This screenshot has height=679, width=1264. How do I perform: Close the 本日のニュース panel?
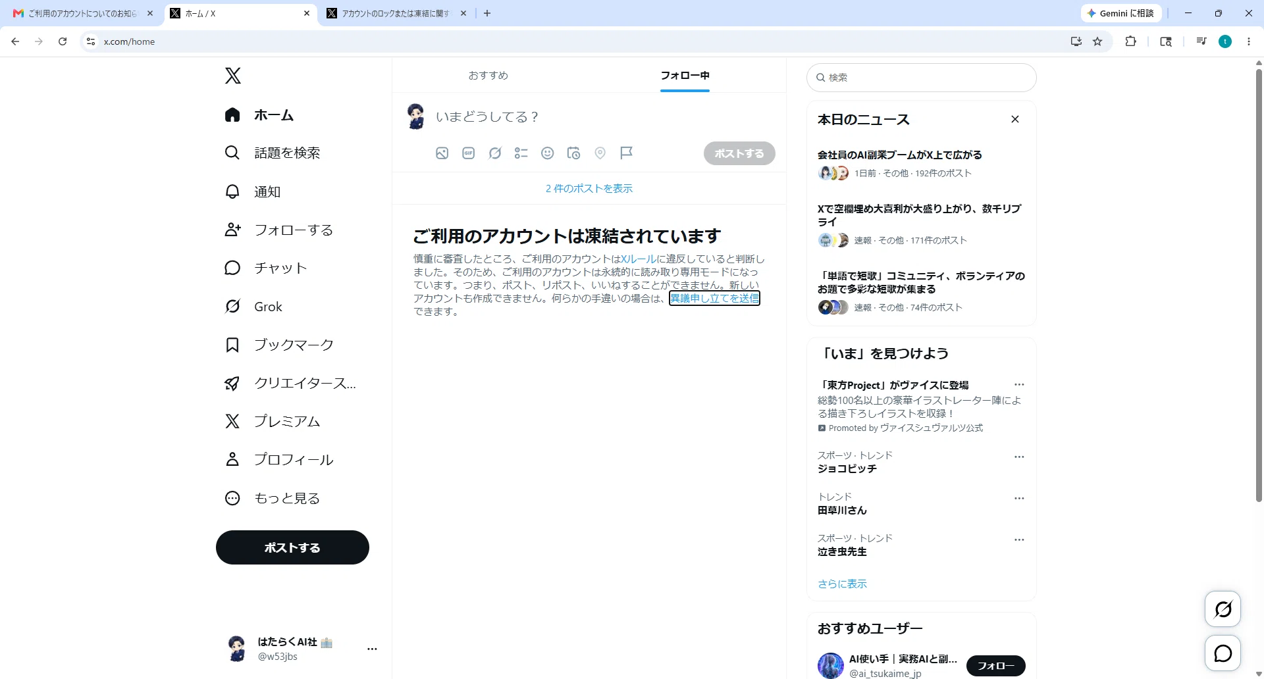(1014, 119)
